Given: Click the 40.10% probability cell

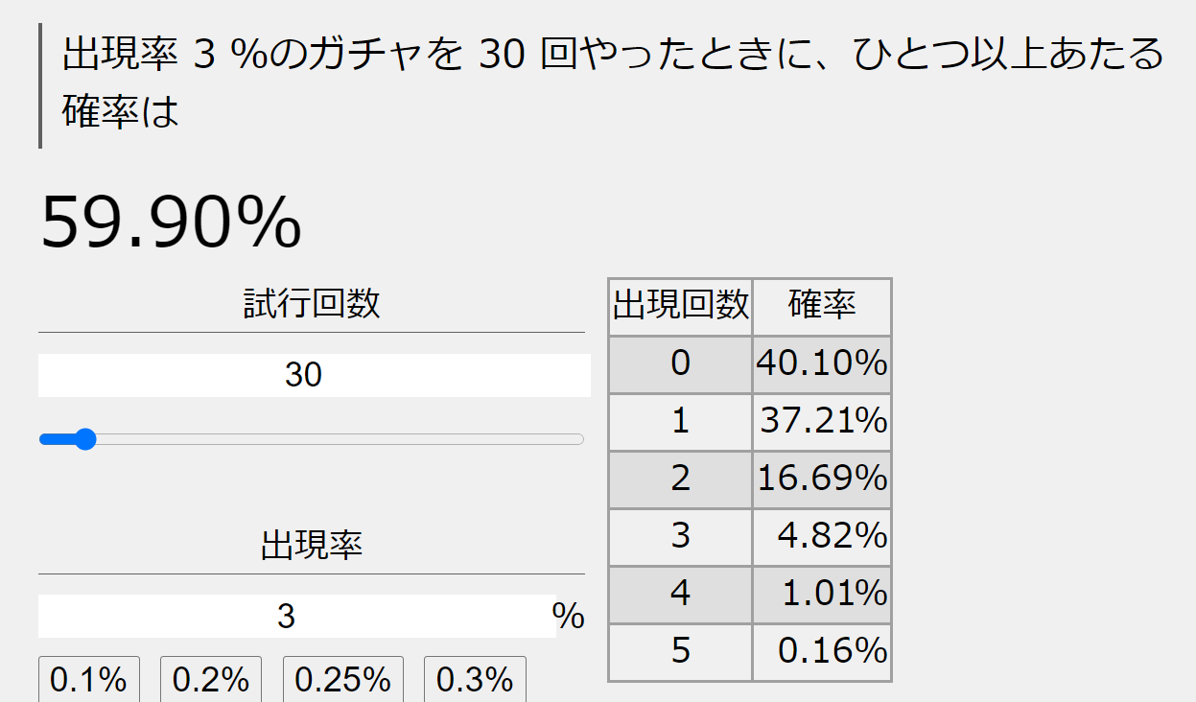Looking at the screenshot, I should coord(822,363).
